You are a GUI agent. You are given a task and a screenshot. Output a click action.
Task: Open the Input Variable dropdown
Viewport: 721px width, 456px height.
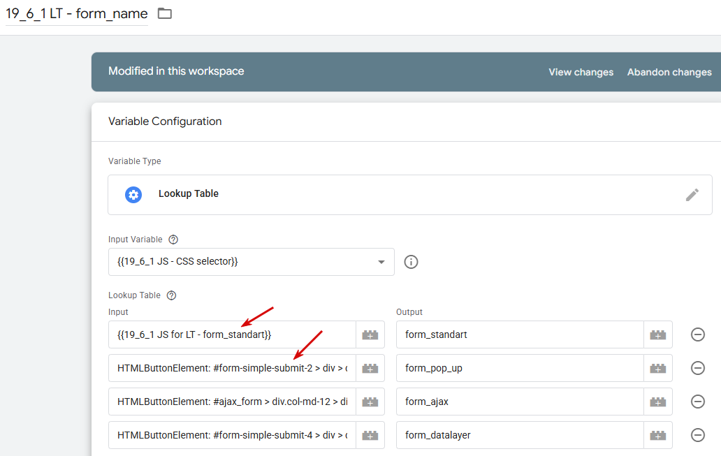point(251,262)
